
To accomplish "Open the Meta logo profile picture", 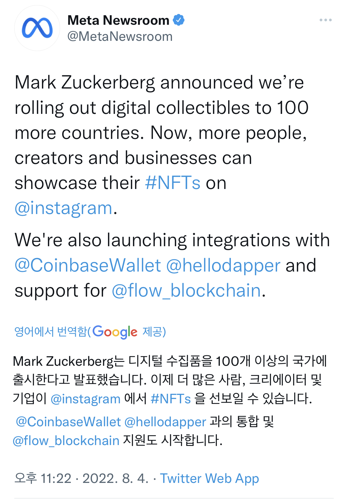I will tap(37, 28).
